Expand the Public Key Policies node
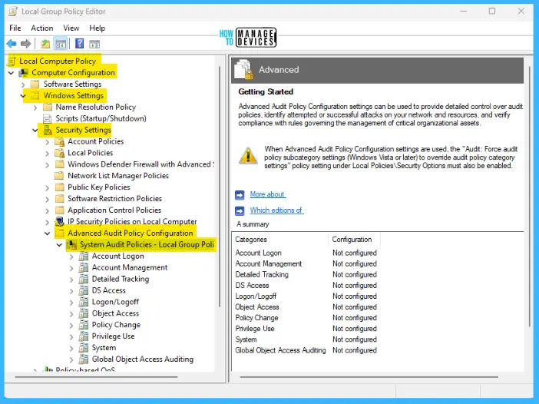 48,187
